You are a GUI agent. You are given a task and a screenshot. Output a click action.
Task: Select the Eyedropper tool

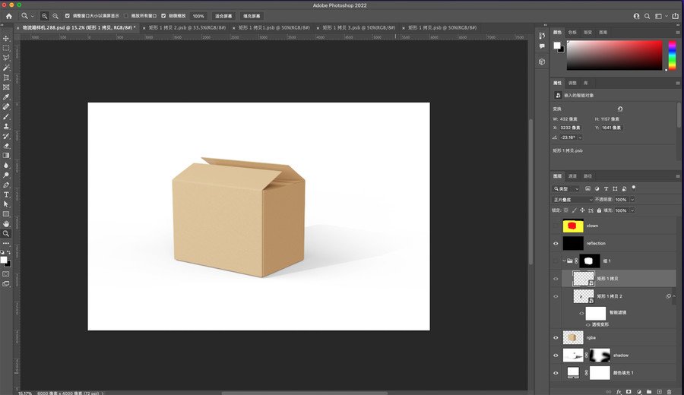point(6,96)
